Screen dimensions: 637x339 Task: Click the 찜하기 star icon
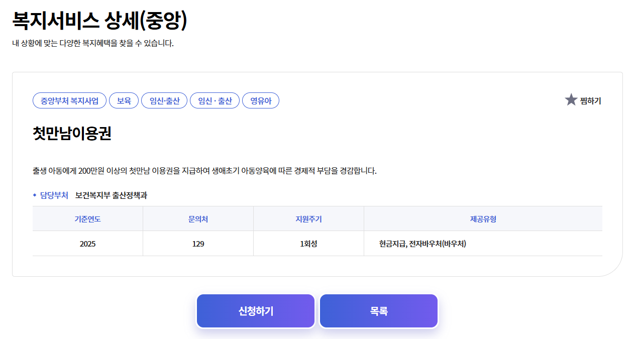571,100
